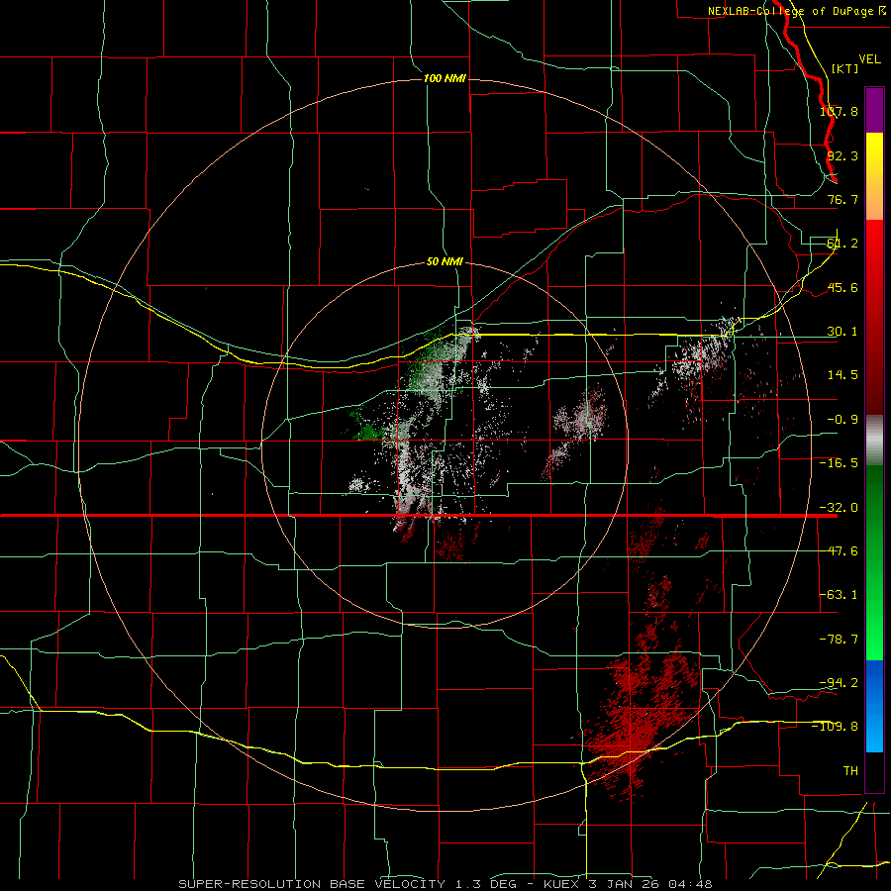Click the 50 NMI range ring label
The width and height of the screenshot is (891, 891).
[x=445, y=262]
